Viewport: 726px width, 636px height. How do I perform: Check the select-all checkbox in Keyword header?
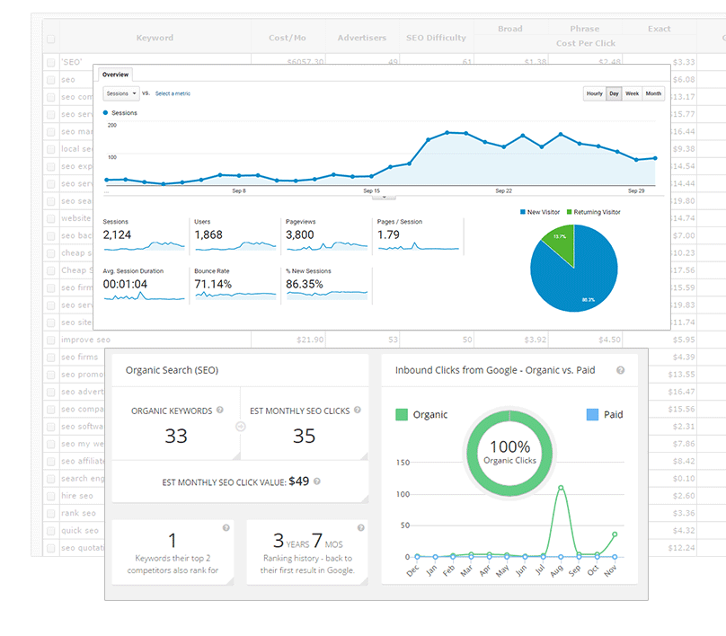tap(50, 39)
